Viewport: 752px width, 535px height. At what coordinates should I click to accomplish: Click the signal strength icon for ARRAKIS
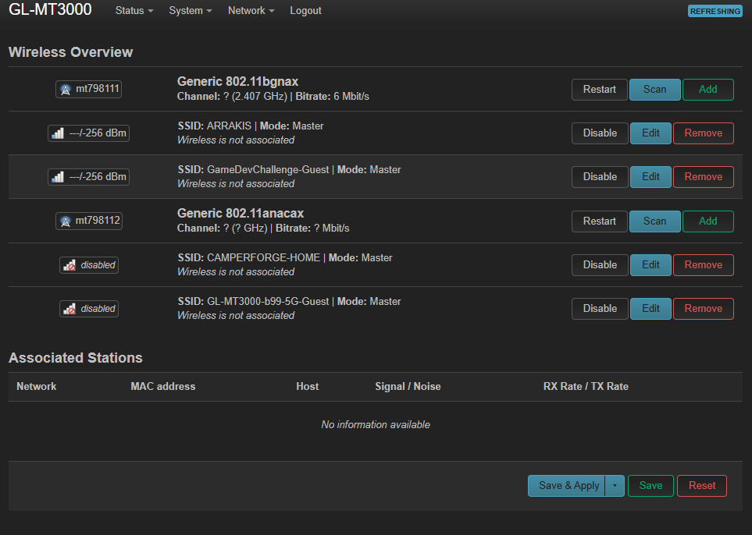pos(58,133)
